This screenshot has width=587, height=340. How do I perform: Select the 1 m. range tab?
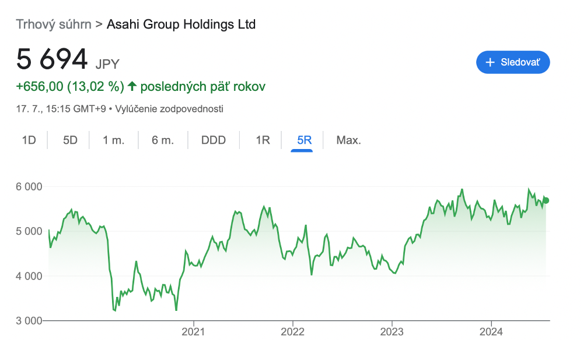click(x=114, y=140)
